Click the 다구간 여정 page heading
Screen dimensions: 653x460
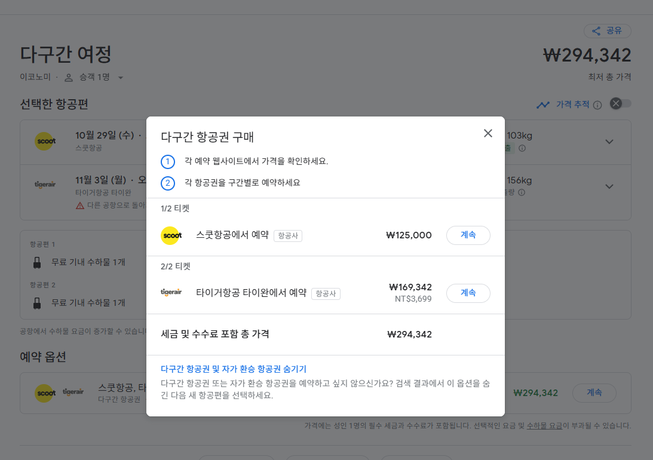click(66, 54)
